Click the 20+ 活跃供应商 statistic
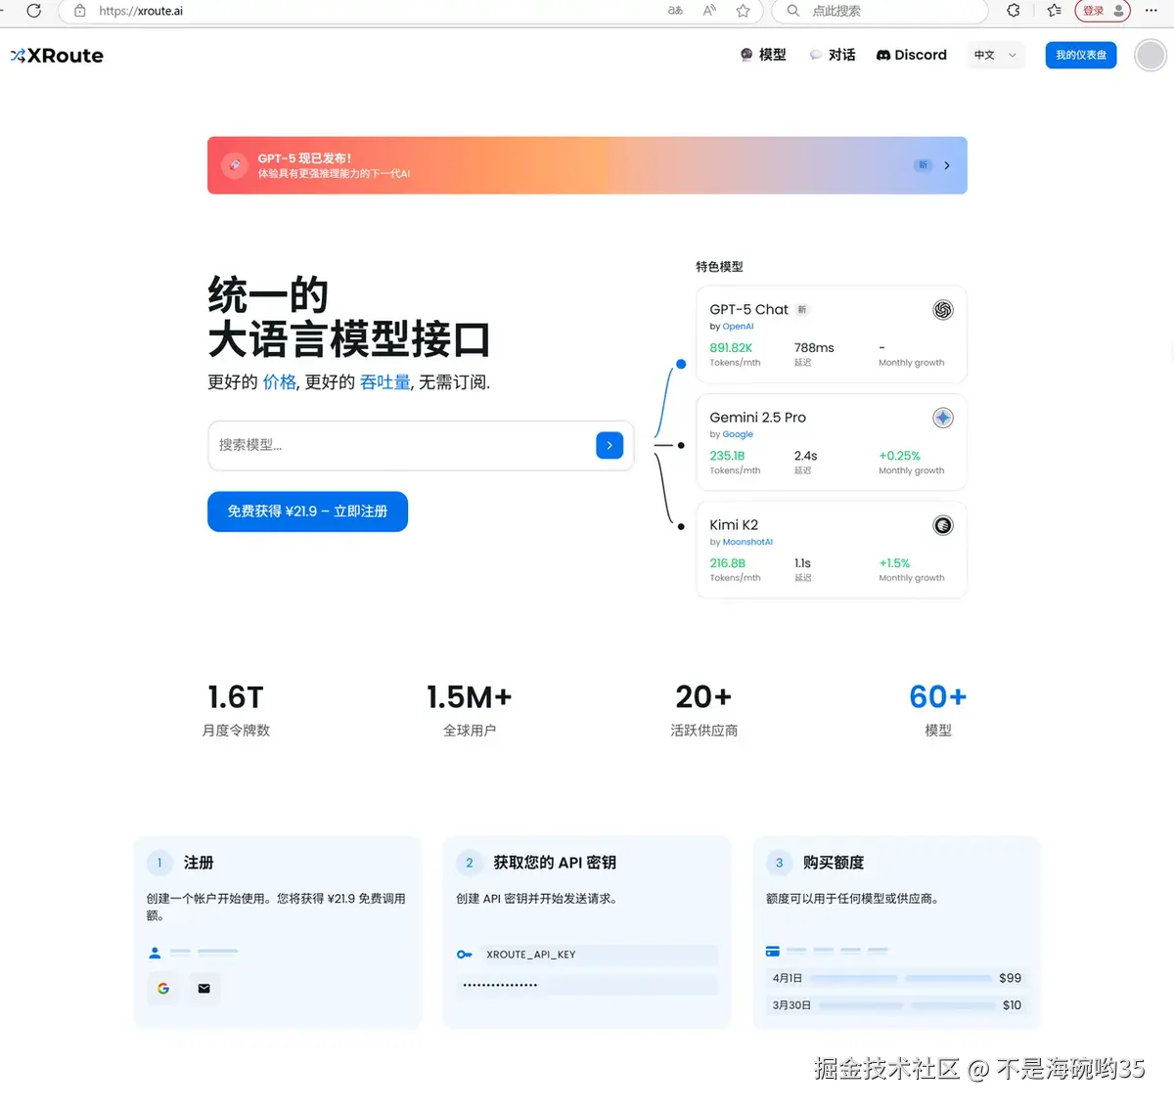The width and height of the screenshot is (1174, 1111). (x=703, y=710)
